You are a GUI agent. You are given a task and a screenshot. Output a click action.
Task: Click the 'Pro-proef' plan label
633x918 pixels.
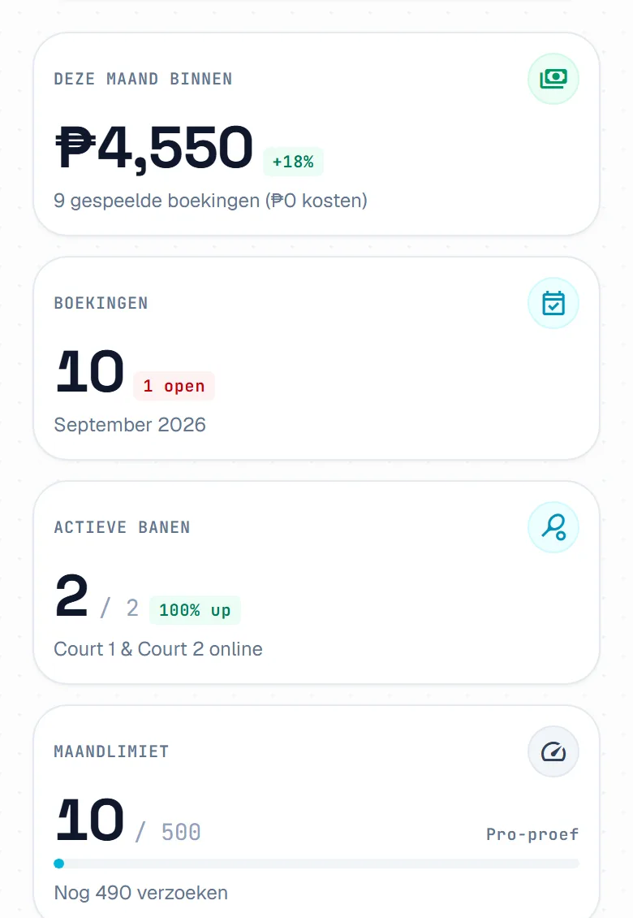tap(532, 834)
